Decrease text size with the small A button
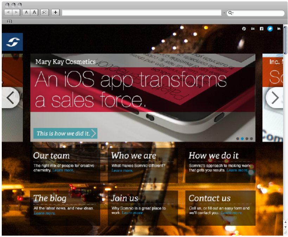This screenshot has width=288, height=237. (26, 13)
